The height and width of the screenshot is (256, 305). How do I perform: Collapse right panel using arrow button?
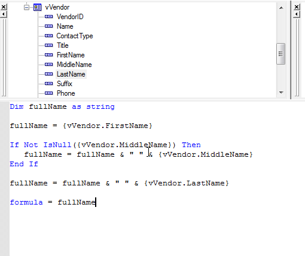pos(297,14)
